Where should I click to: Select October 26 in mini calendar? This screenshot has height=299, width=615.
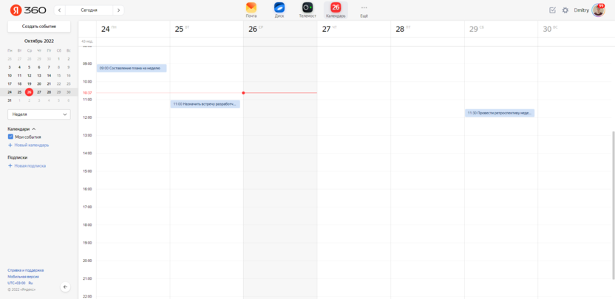(29, 92)
